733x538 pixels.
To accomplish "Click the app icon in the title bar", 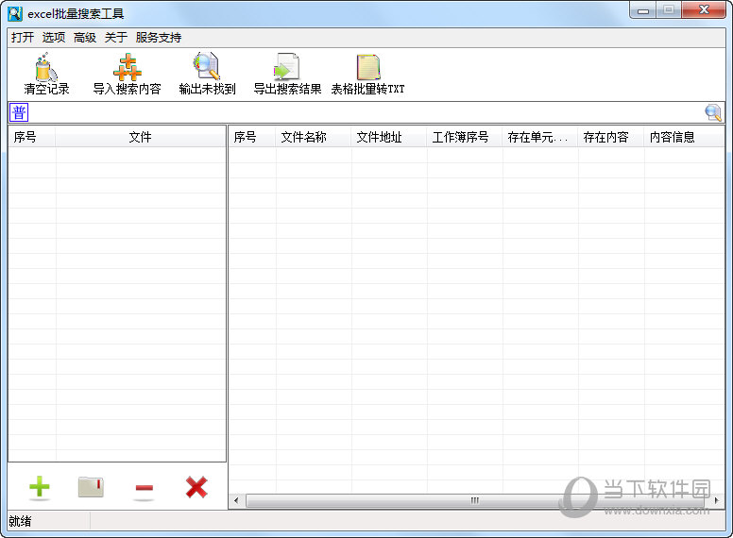I will coord(15,13).
